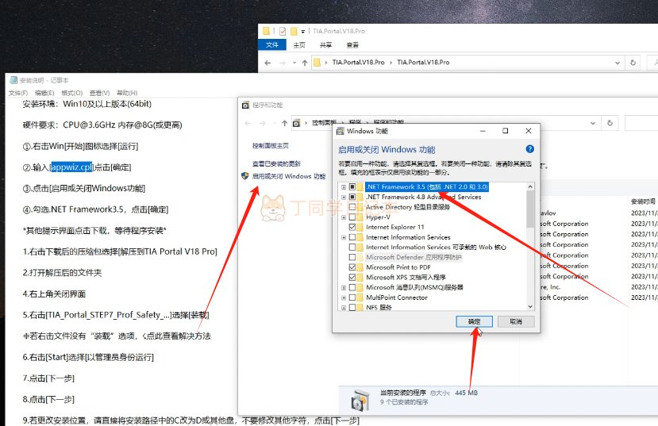
Task: Click the Notepad document icon in title bar
Action: click(13, 80)
